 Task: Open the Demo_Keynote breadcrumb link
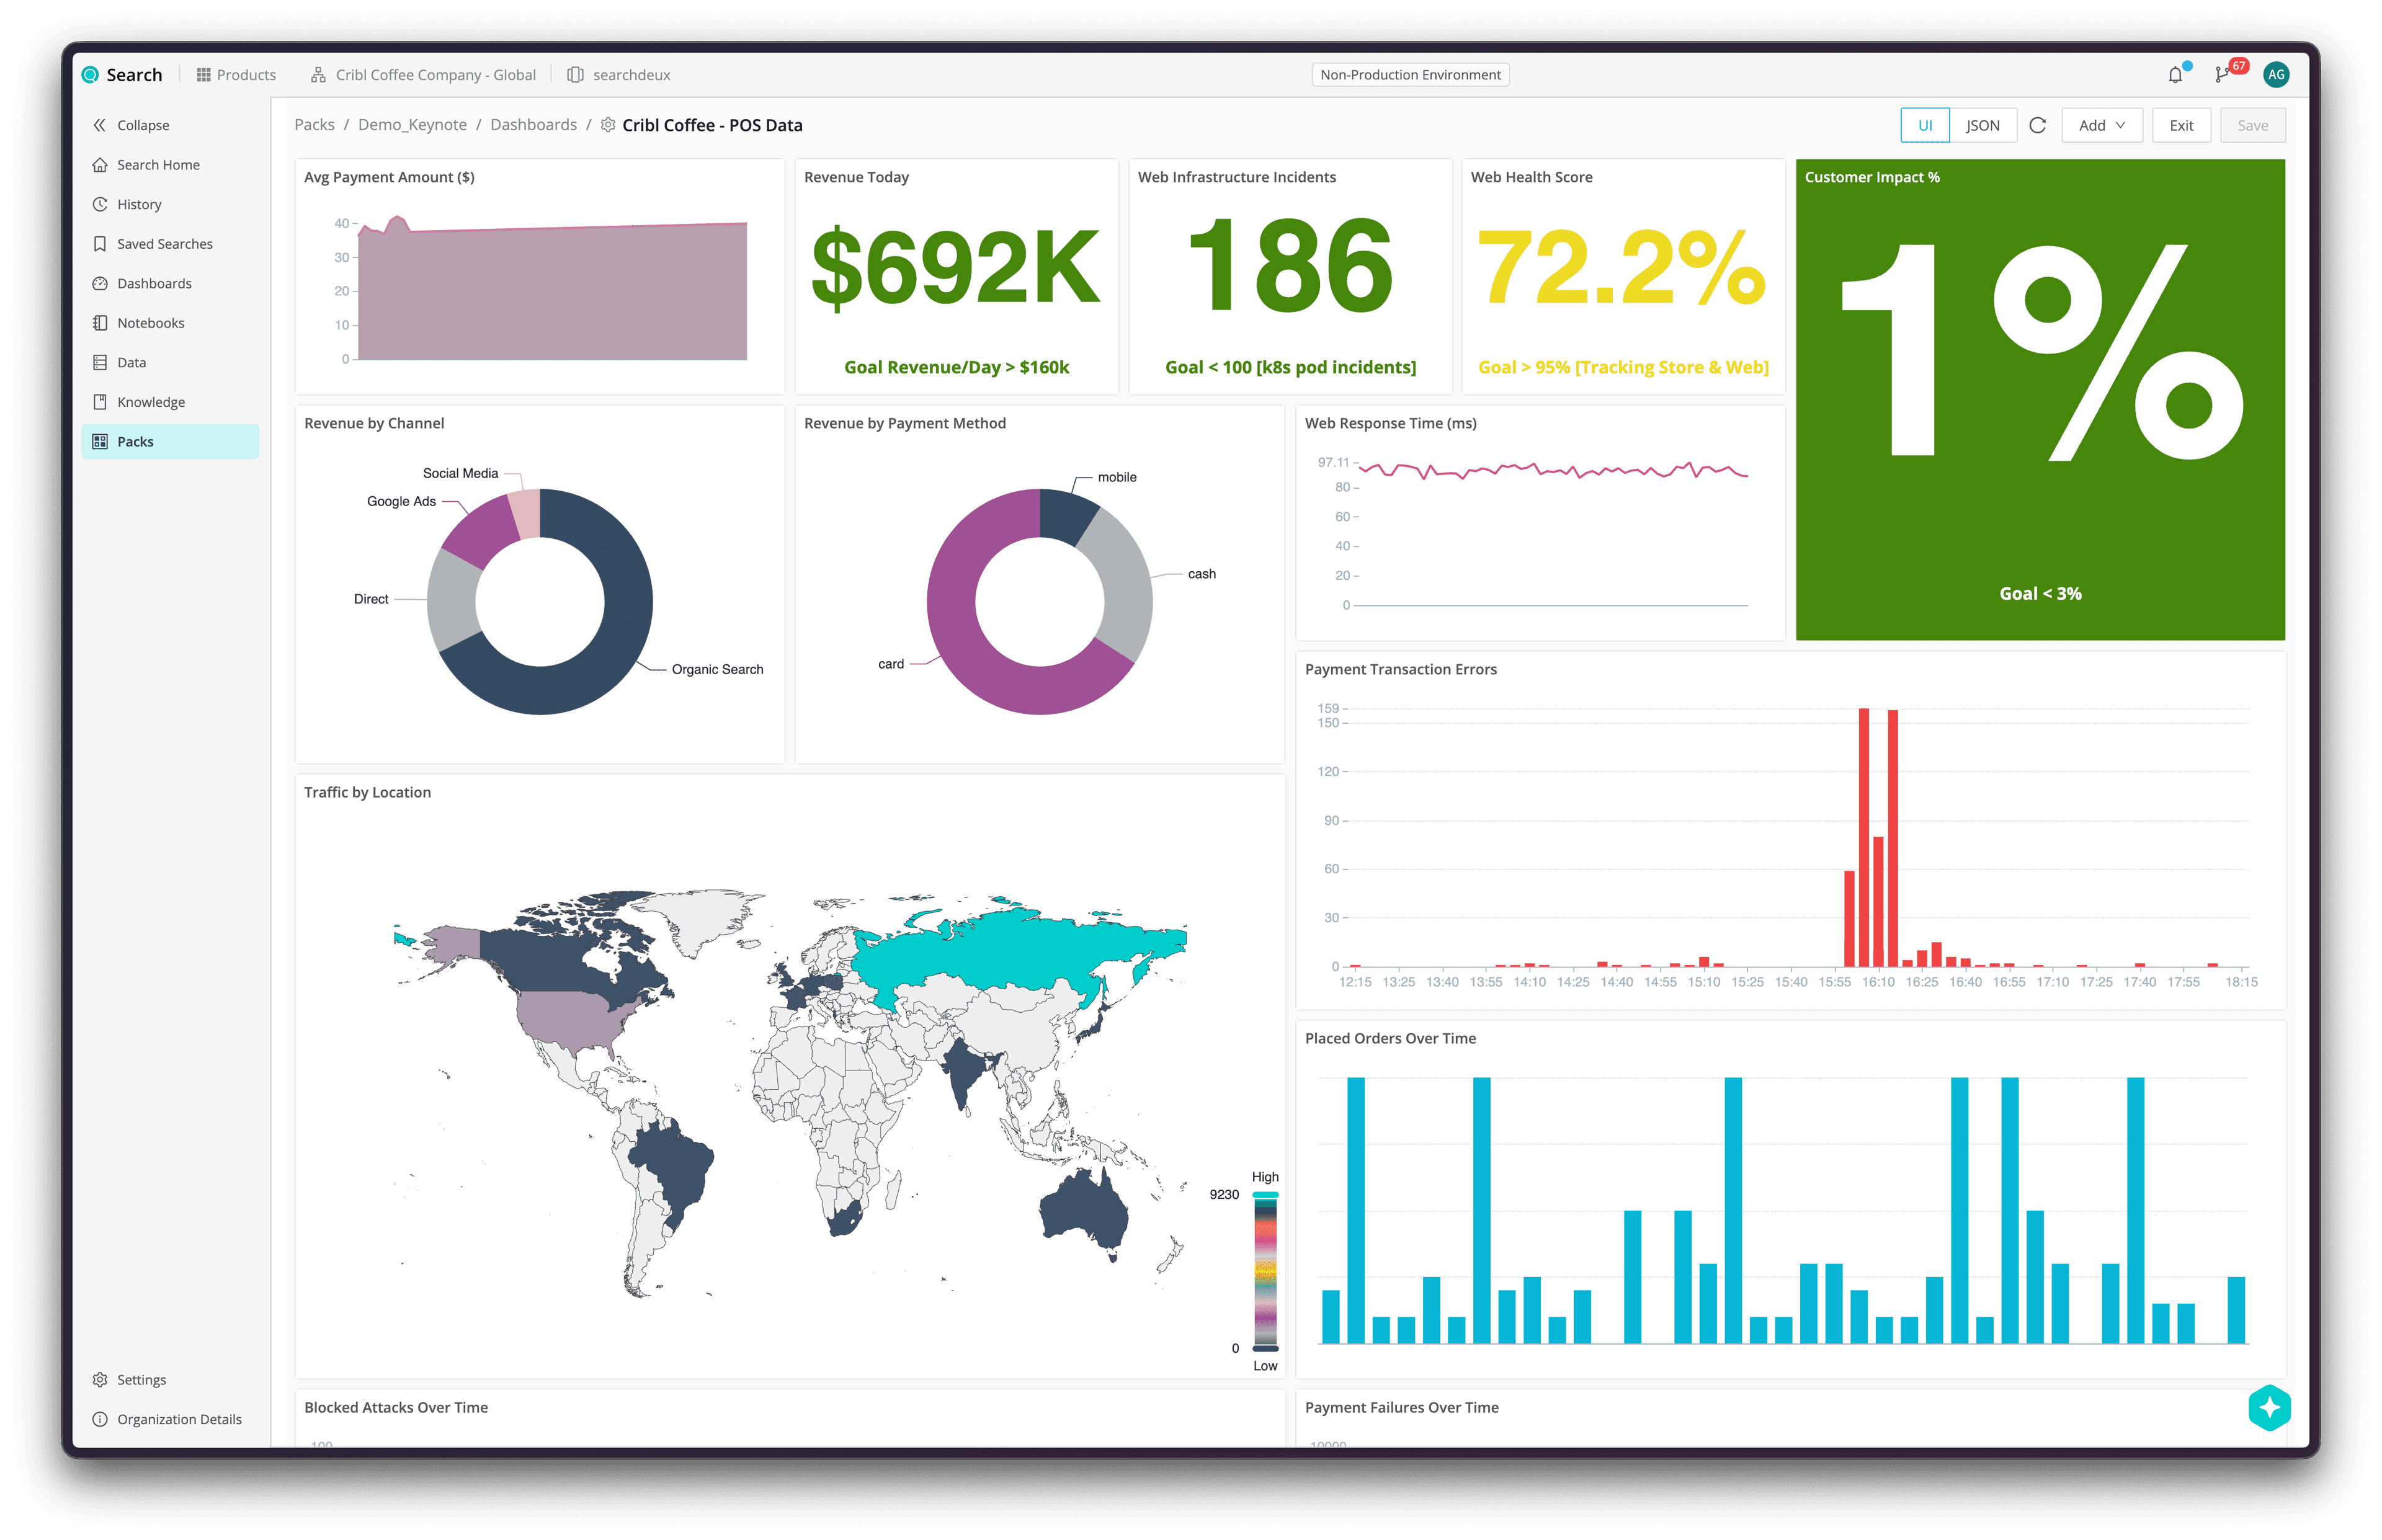[x=412, y=125]
